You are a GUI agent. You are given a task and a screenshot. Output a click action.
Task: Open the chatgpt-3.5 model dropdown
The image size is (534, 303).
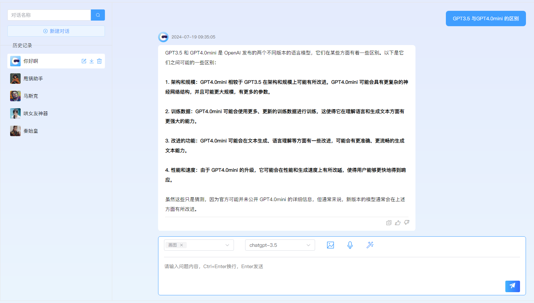280,245
